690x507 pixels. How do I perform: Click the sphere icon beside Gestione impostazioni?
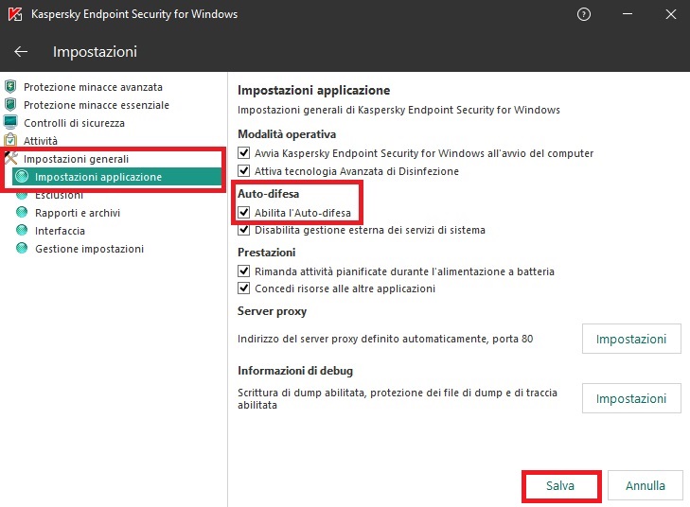[22, 249]
